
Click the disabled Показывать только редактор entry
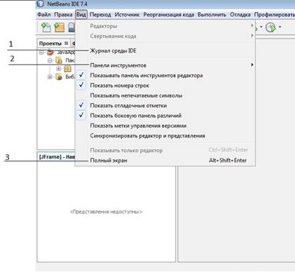click(x=165, y=150)
